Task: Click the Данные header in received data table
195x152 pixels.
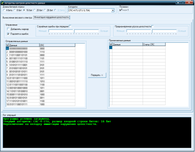Action: (127, 44)
